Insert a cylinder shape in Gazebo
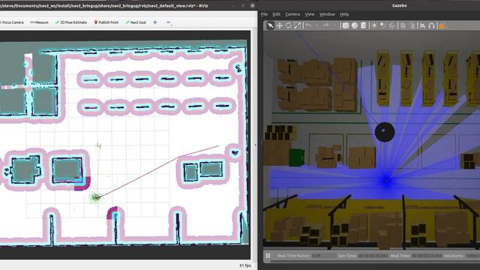This screenshot has width=480, height=270. click(363, 25)
